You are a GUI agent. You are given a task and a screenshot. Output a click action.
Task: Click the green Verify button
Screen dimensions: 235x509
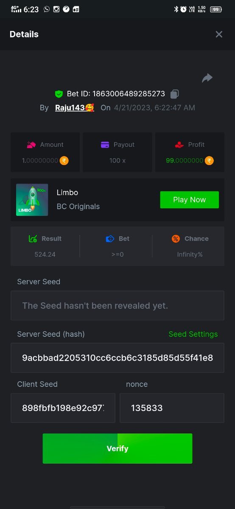click(117, 448)
